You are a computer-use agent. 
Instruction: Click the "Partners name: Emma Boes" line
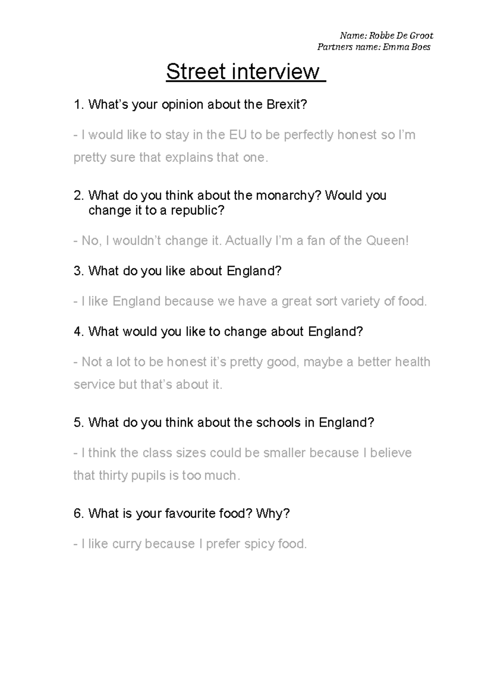(x=374, y=47)
